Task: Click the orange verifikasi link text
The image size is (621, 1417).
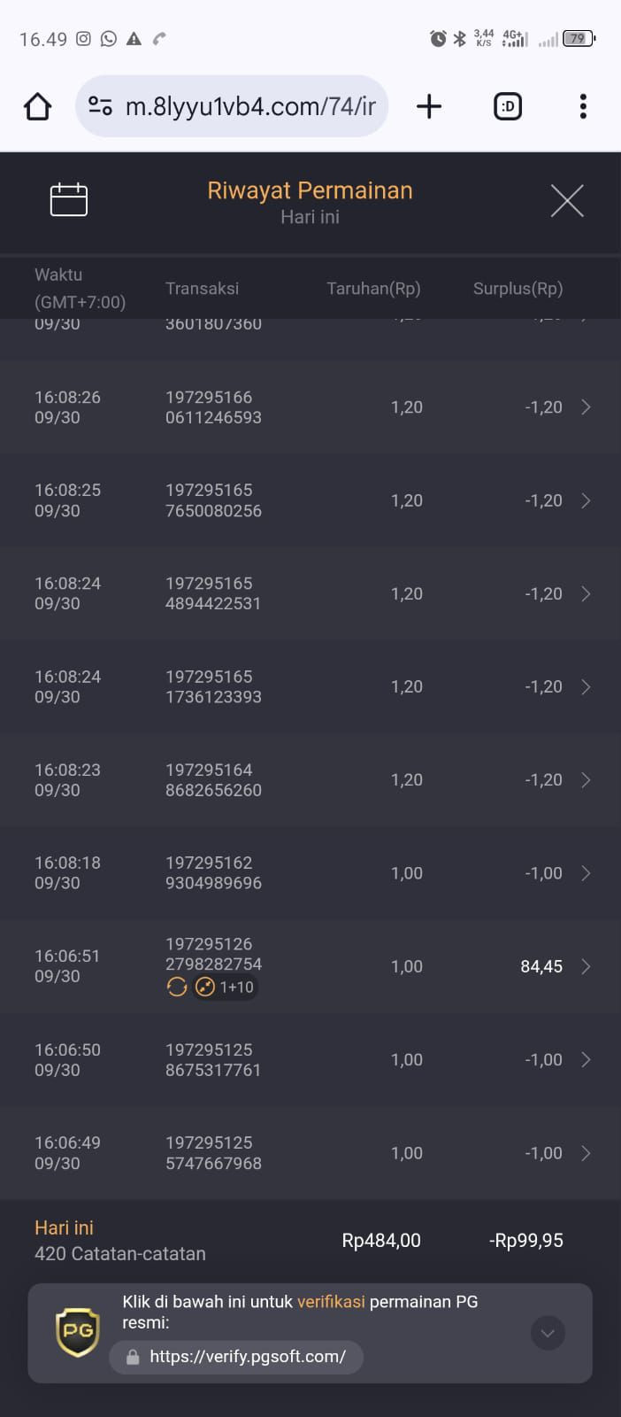Action: pyautogui.click(x=331, y=1302)
